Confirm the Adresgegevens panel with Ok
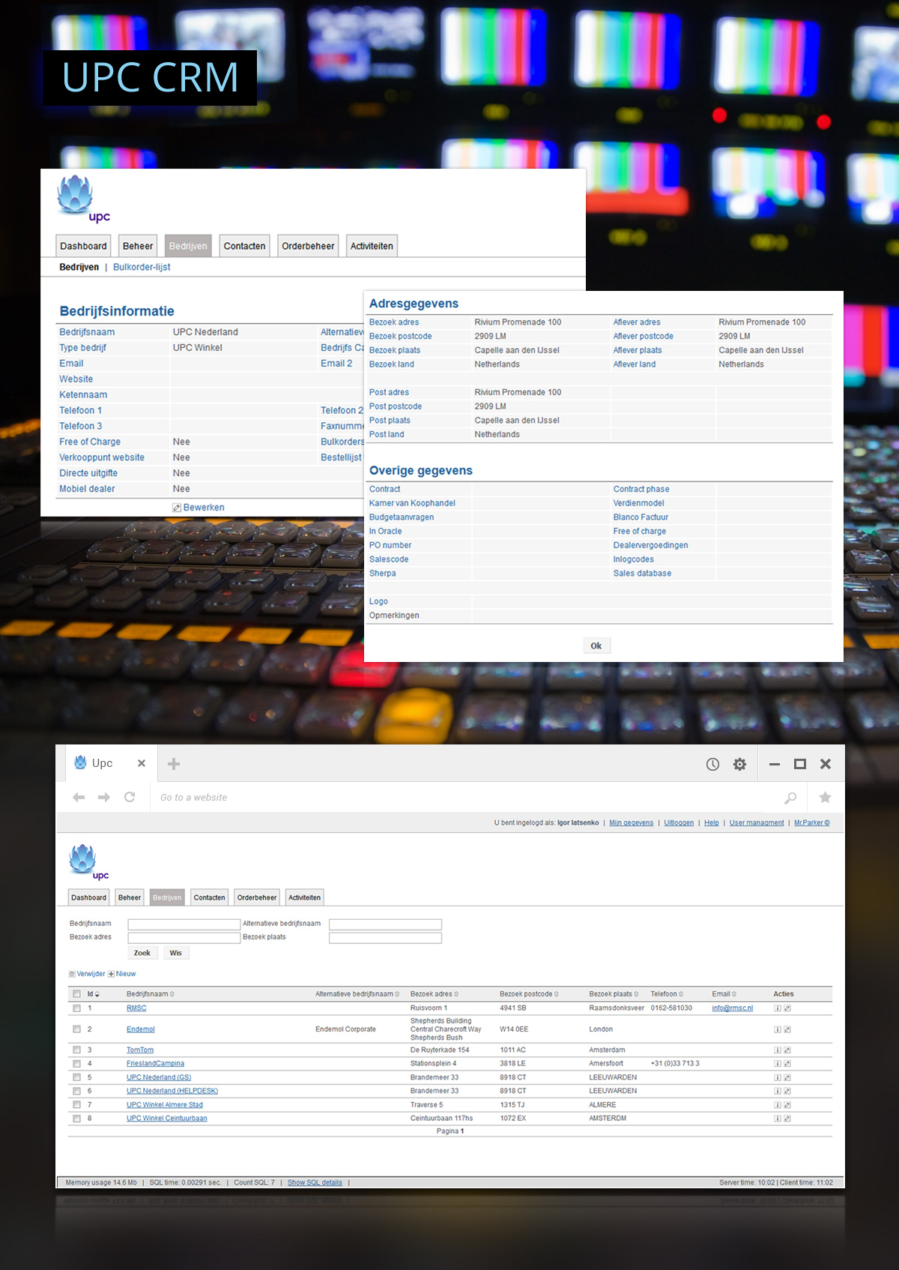 [x=596, y=645]
